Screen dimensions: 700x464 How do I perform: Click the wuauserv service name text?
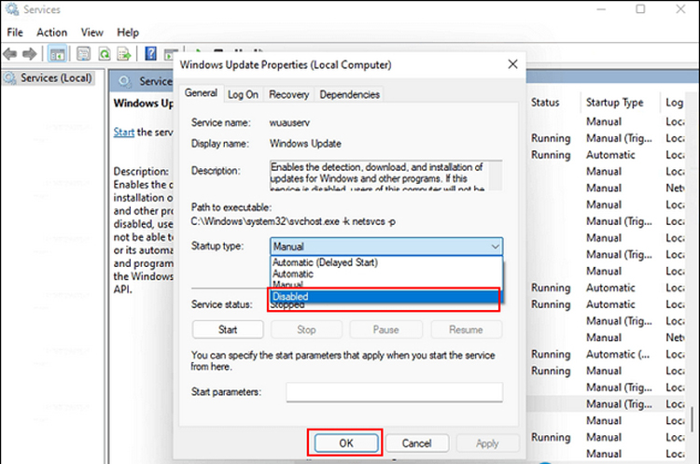289,123
